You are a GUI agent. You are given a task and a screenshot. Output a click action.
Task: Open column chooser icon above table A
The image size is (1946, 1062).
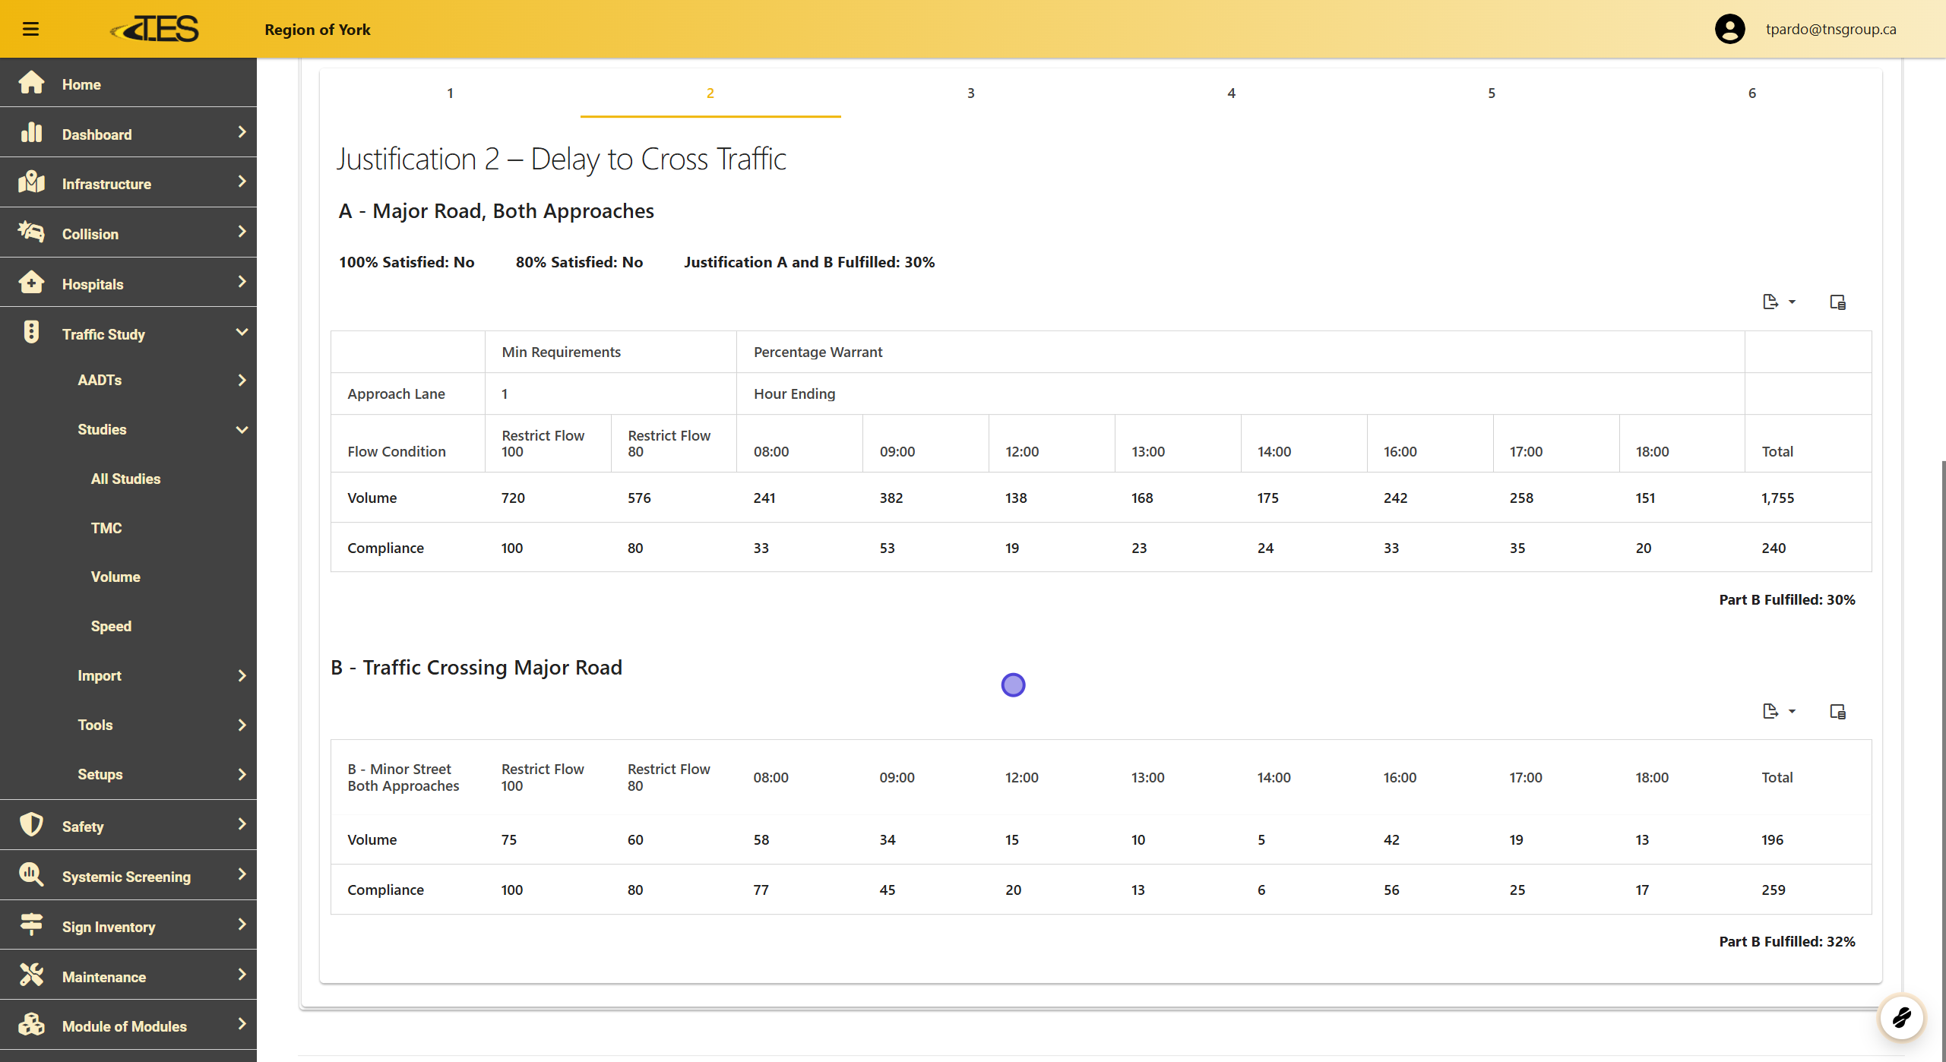click(x=1837, y=302)
